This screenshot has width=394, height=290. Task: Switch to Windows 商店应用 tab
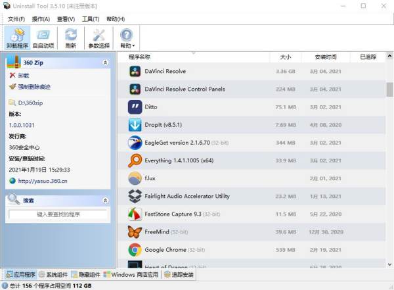(131, 275)
